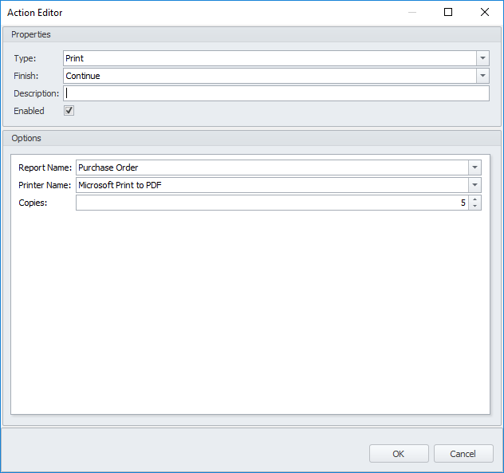This screenshot has height=473, width=504.
Task: Toggle the Enabled checkbox
Action: pyautogui.click(x=69, y=111)
